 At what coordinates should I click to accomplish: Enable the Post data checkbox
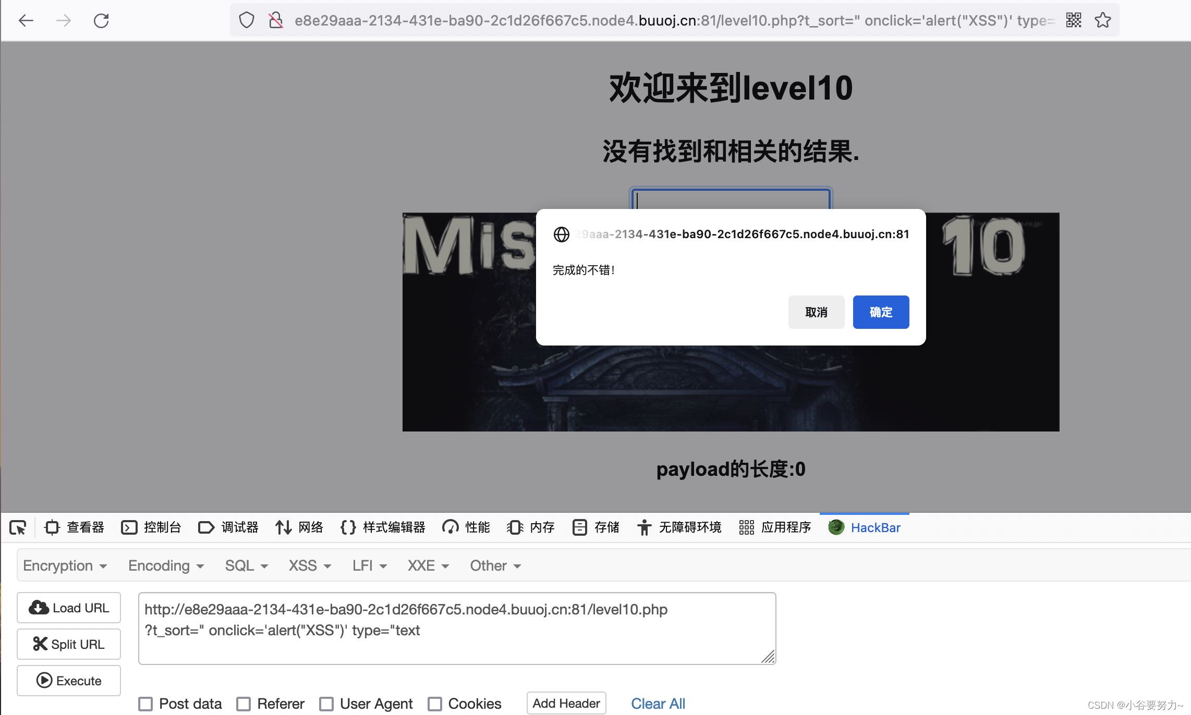145,704
